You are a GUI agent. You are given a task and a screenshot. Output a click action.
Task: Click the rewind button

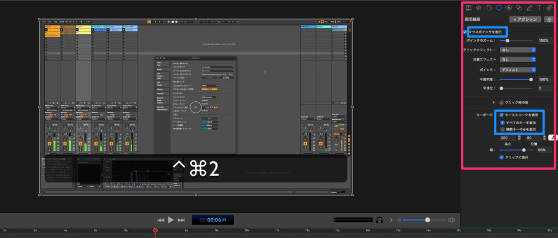(160, 219)
